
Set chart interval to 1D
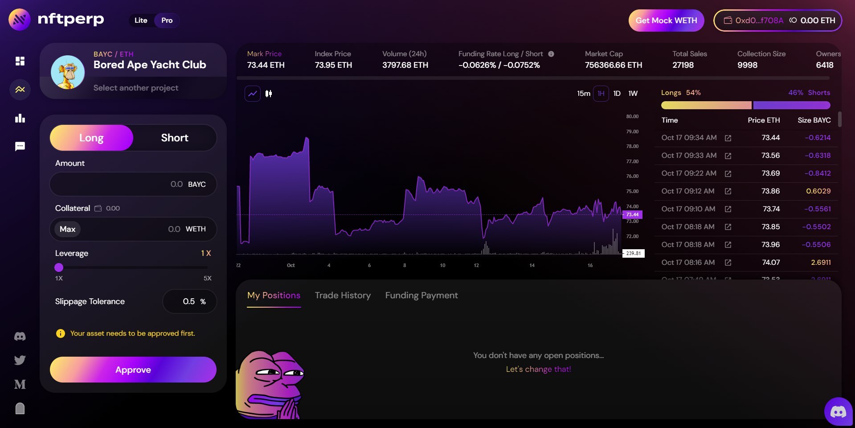[x=617, y=94]
